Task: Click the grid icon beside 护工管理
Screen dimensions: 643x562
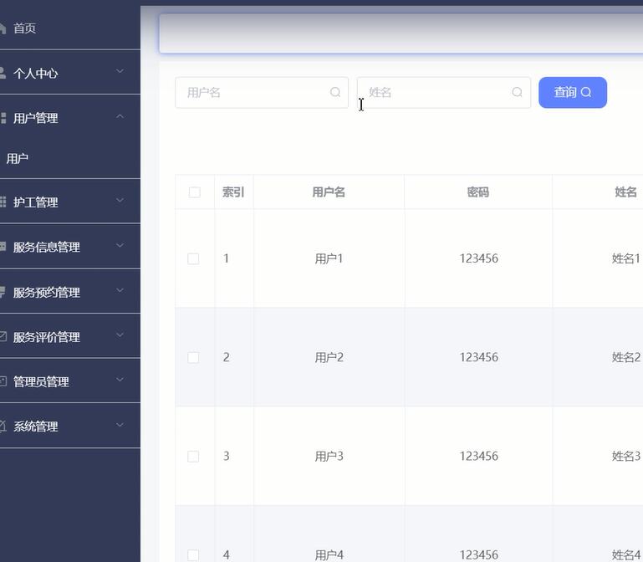Action: pyautogui.click(x=3, y=202)
